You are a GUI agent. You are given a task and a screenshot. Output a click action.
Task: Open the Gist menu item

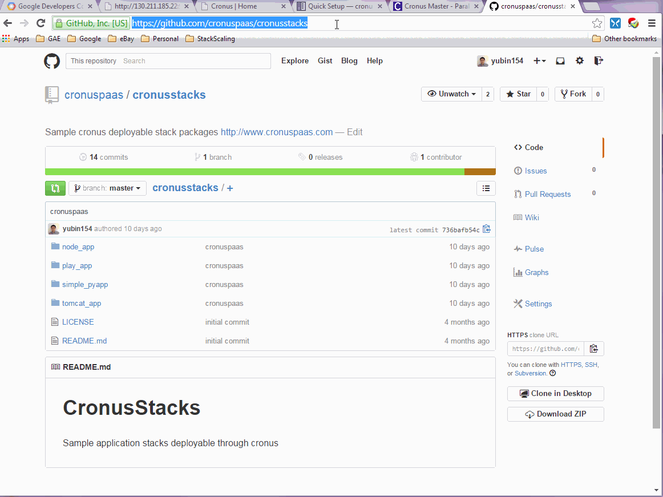pyautogui.click(x=325, y=61)
